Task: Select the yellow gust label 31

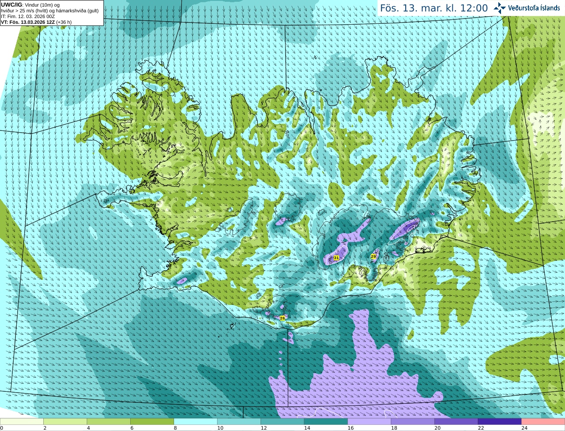Action: [336, 258]
